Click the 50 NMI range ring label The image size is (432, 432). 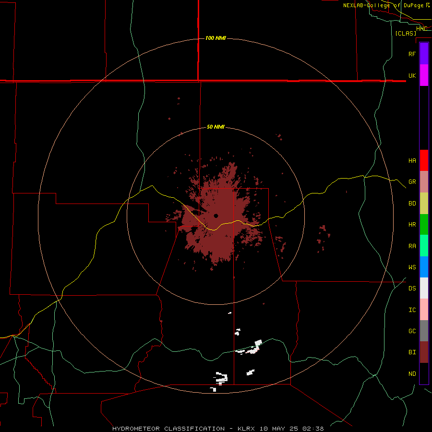click(216, 127)
